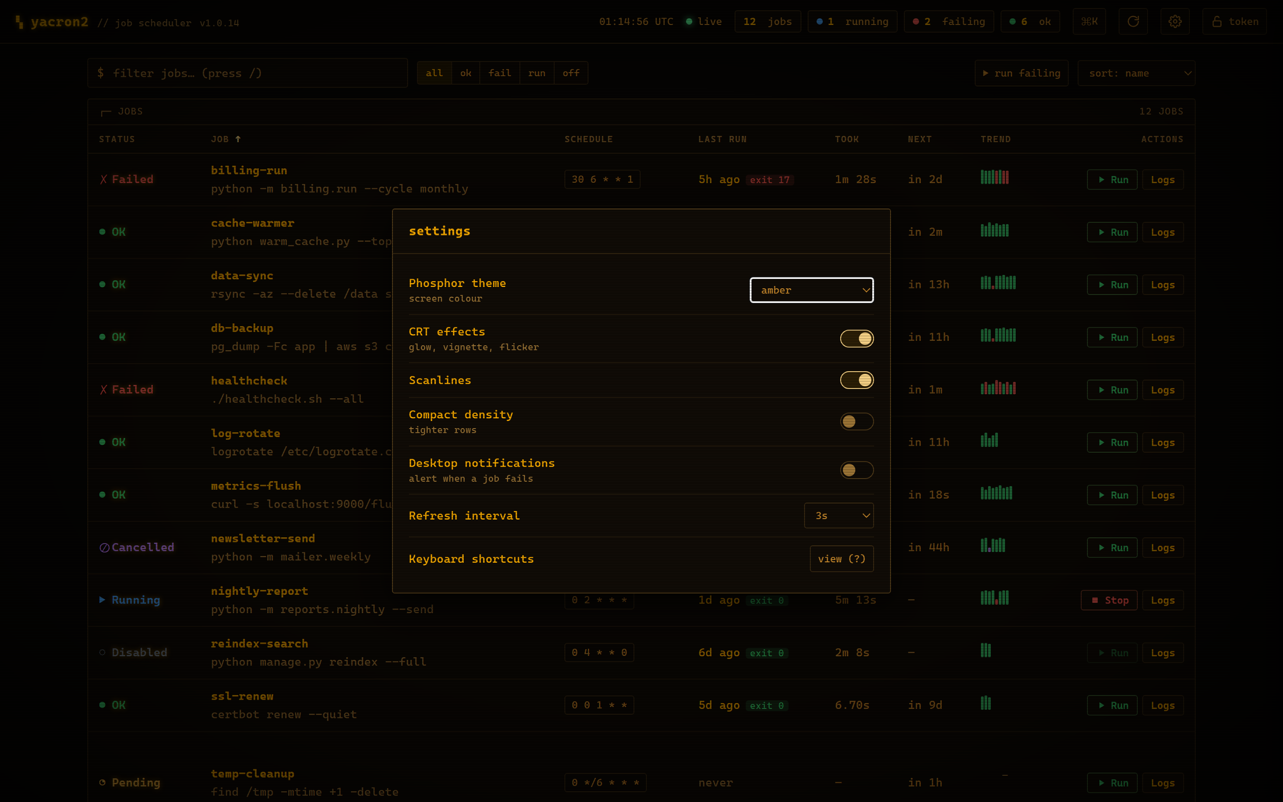
Task: Run the metrics-flush job
Action: 1112,495
